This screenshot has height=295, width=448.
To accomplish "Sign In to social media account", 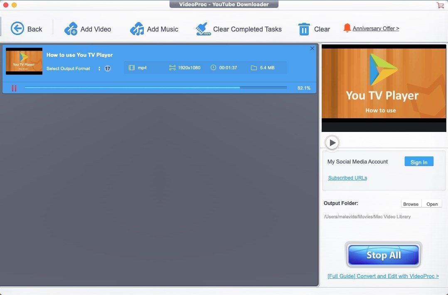I will coord(419,161).
